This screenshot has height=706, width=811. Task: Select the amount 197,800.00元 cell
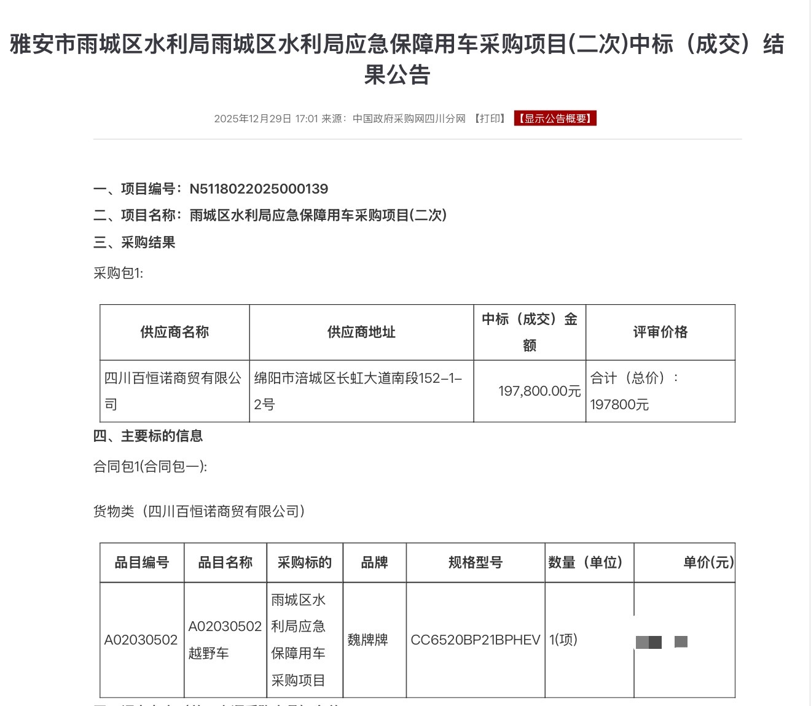(529, 391)
